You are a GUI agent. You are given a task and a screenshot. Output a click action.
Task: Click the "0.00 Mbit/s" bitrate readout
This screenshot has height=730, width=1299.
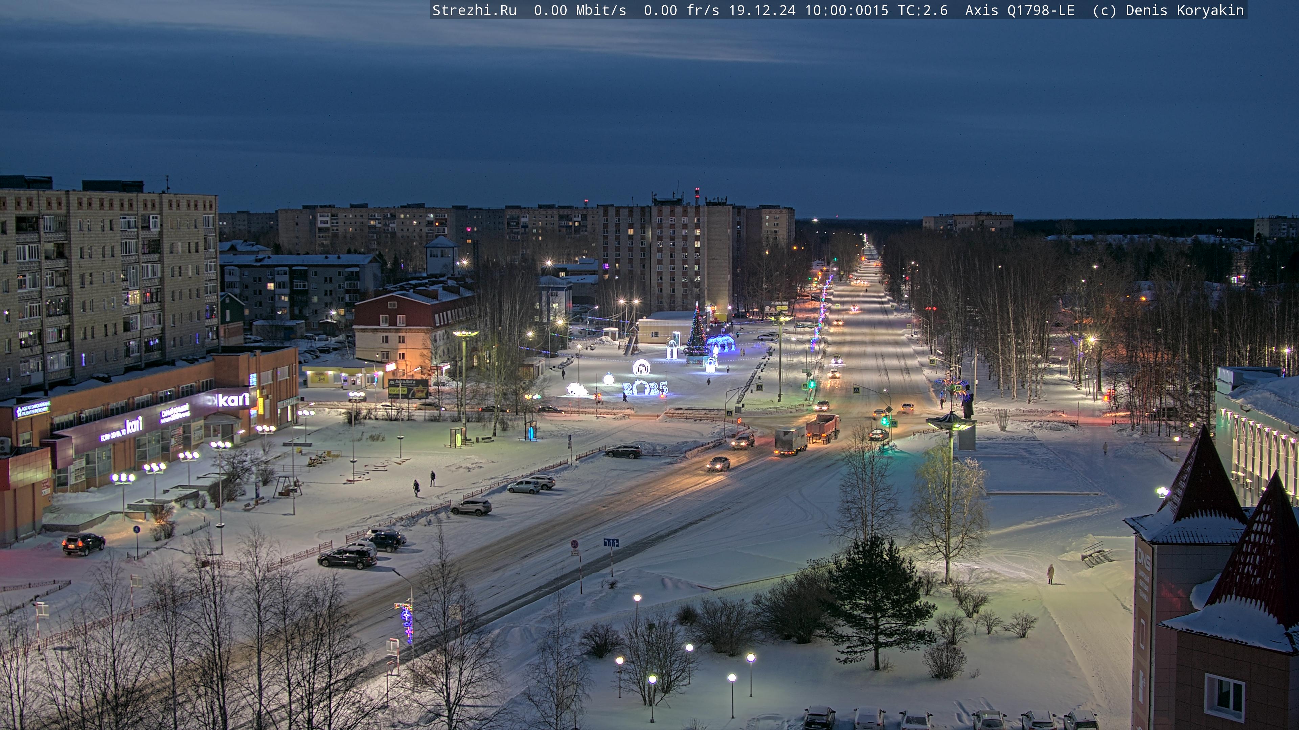coord(580,10)
